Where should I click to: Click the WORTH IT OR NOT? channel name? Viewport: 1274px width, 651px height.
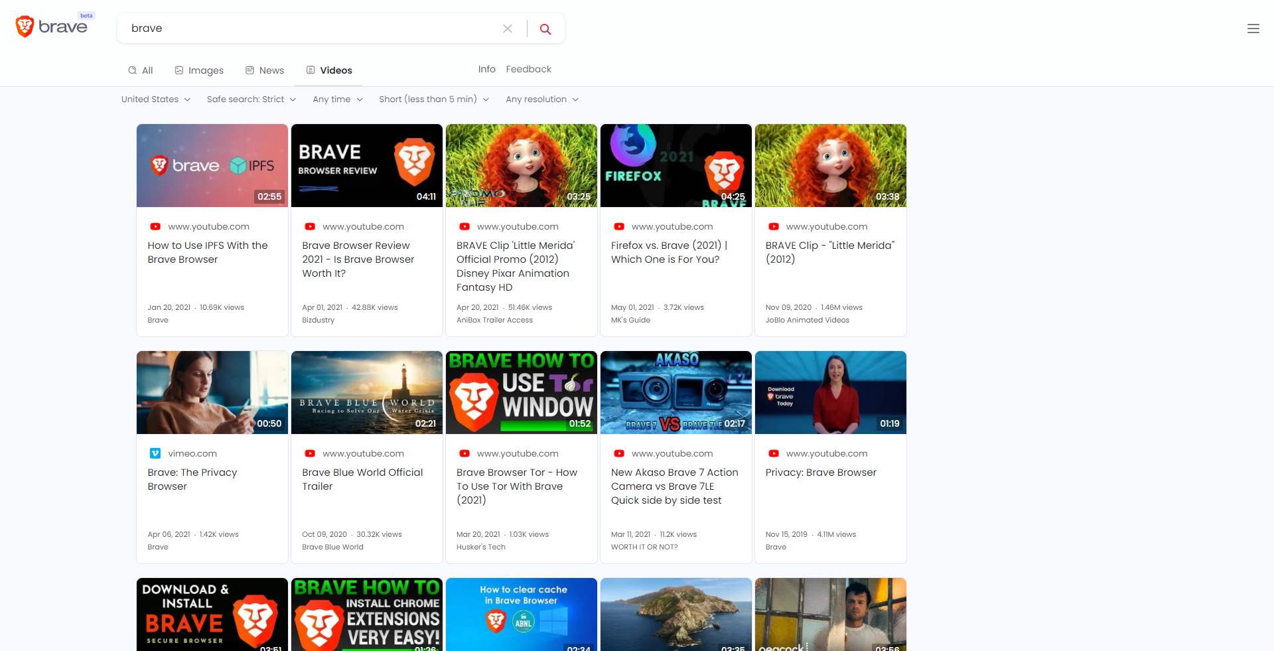(x=644, y=547)
